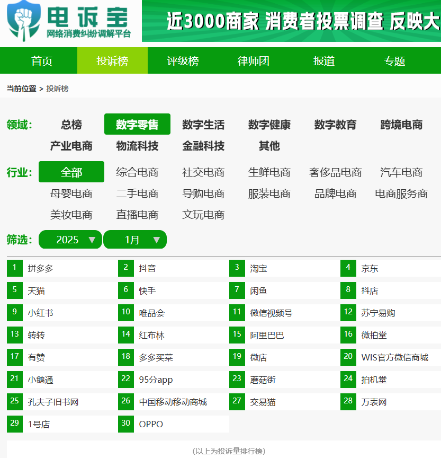441x458 pixels.
Task: Click the 投诉榜 breadcrumb link
Action: (x=58, y=89)
